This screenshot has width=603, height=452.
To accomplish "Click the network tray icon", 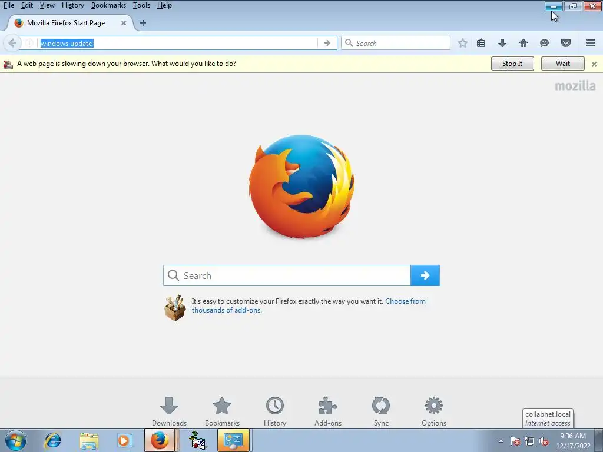I will click(529, 441).
